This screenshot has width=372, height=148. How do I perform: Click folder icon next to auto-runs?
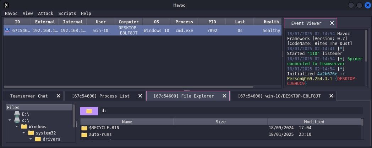pyautogui.click(x=84, y=135)
